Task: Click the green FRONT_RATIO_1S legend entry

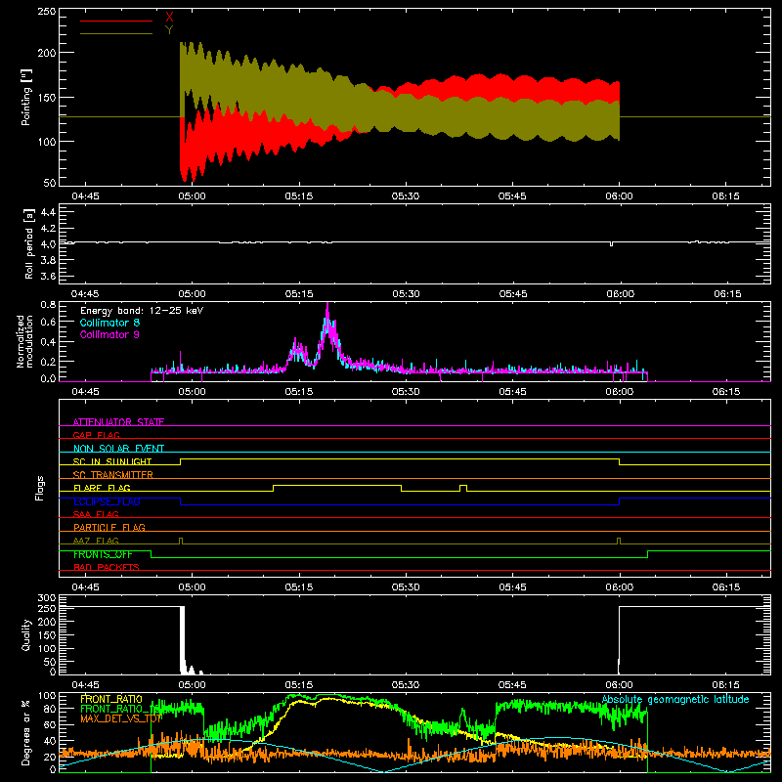Action: click(119, 709)
